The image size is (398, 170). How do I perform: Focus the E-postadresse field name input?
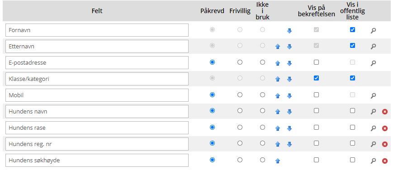pyautogui.click(x=97, y=62)
